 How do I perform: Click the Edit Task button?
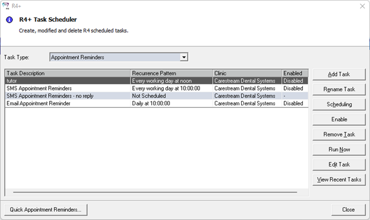click(x=339, y=165)
